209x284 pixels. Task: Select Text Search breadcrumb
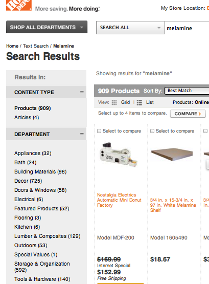pyautogui.click(x=36, y=46)
